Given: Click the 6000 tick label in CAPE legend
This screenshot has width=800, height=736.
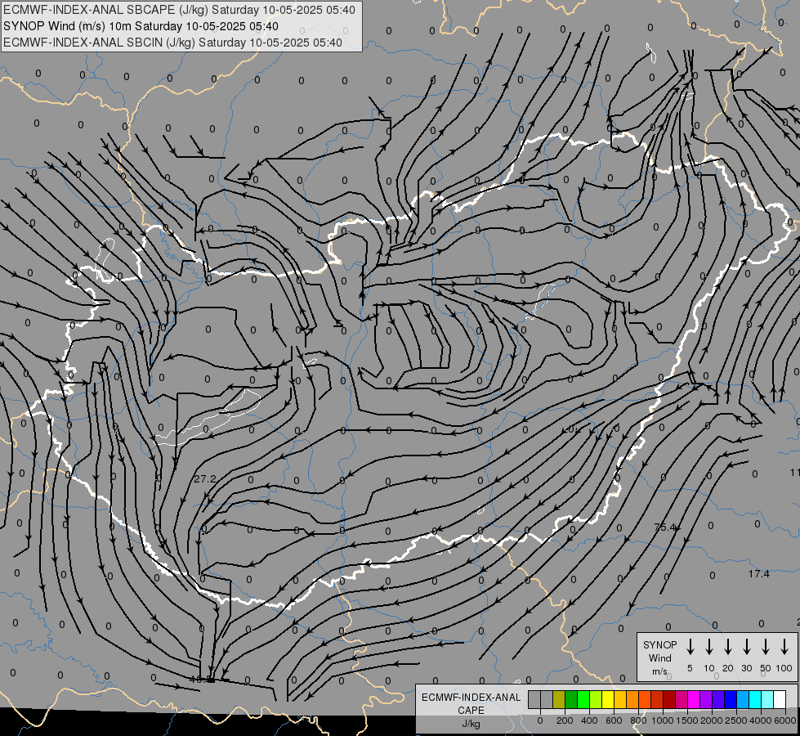Looking at the screenshot, I should tap(785, 720).
